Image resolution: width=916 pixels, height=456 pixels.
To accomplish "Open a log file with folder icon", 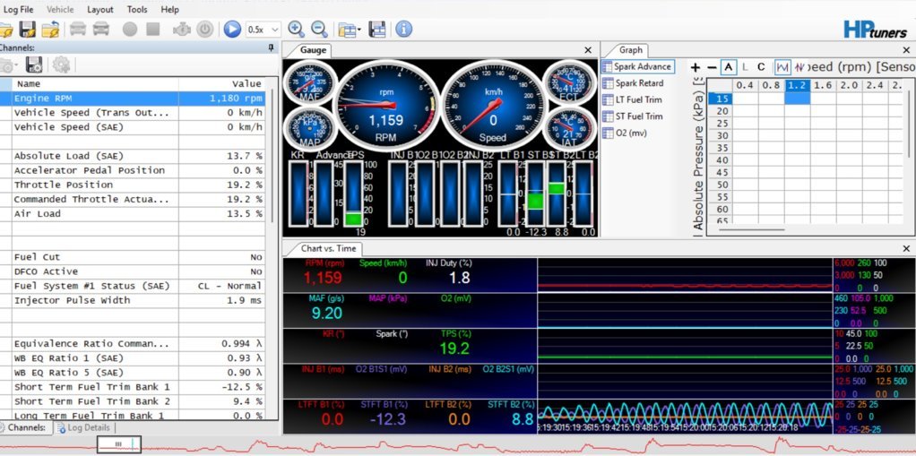I will coord(5,30).
